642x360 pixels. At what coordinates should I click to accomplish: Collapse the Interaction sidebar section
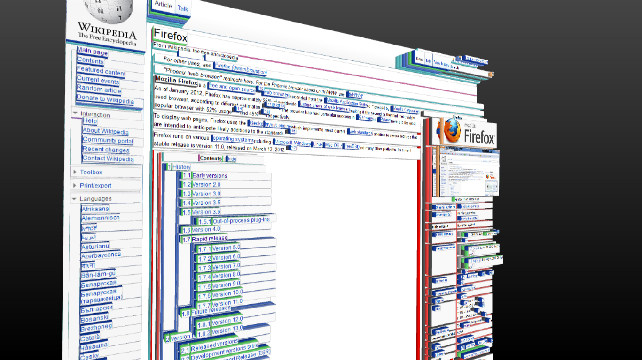75,113
